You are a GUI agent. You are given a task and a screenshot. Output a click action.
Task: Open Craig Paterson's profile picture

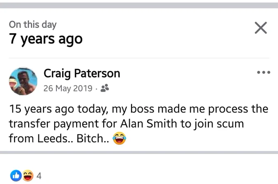(x=23, y=81)
